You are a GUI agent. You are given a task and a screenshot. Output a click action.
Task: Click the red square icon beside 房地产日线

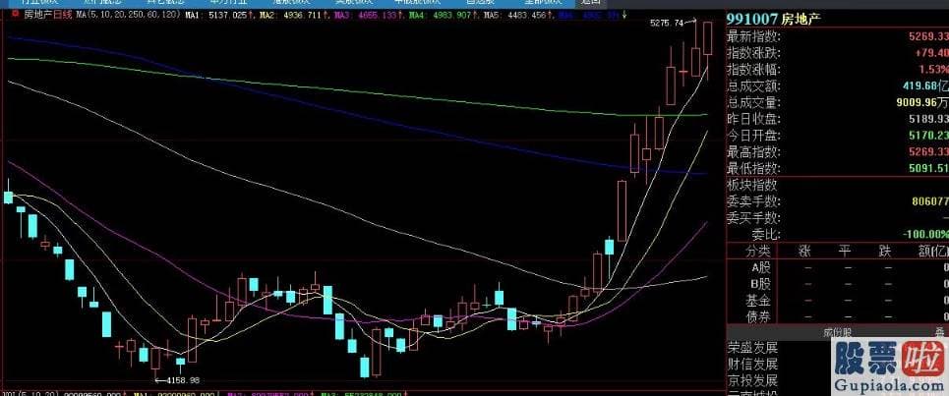tap(15, 12)
